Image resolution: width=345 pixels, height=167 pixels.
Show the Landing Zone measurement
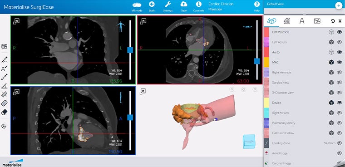click(x=340, y=143)
